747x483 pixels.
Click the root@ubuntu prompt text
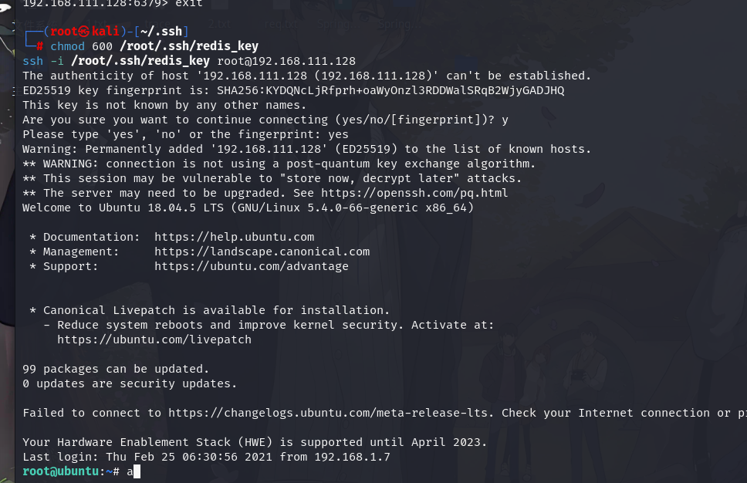point(60,471)
